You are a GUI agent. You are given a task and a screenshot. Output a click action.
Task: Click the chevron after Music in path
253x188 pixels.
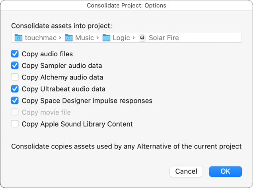pos(97,38)
